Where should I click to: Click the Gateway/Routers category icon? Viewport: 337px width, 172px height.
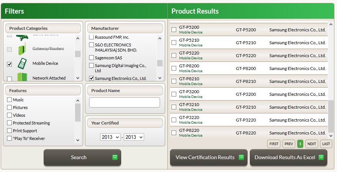pyautogui.click(x=22, y=49)
